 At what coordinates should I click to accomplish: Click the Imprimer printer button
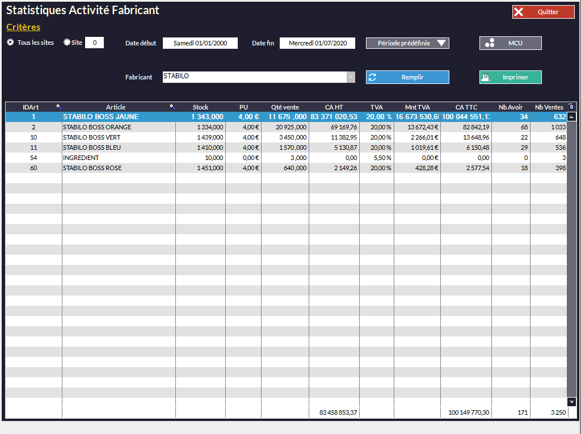tap(510, 77)
